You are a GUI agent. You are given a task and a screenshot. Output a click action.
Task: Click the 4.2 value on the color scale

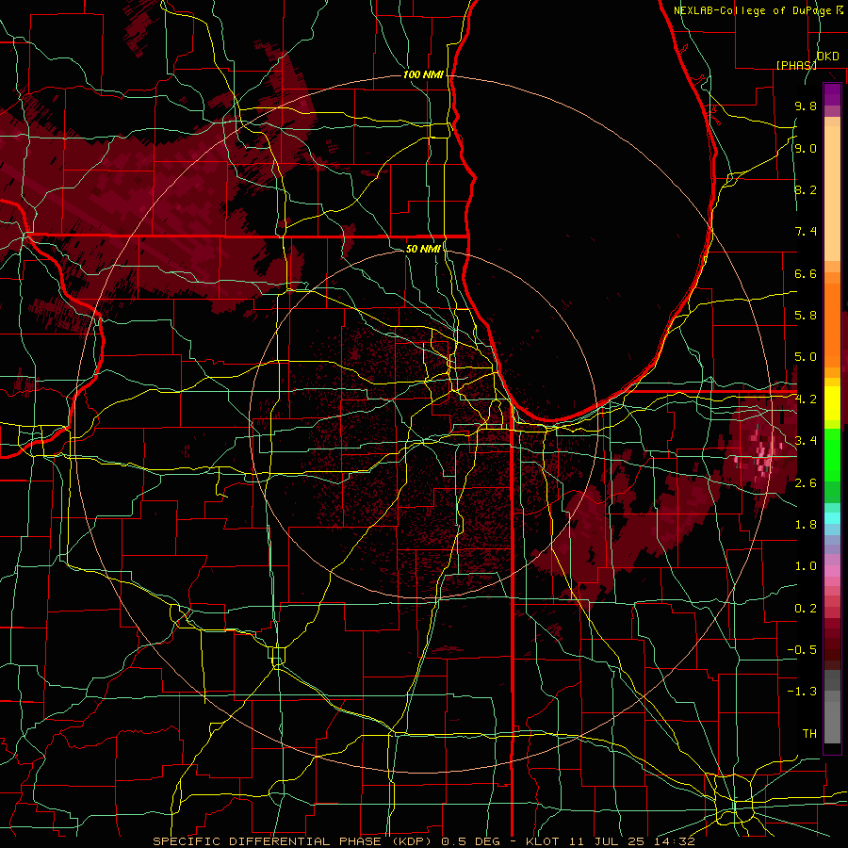pos(806,400)
